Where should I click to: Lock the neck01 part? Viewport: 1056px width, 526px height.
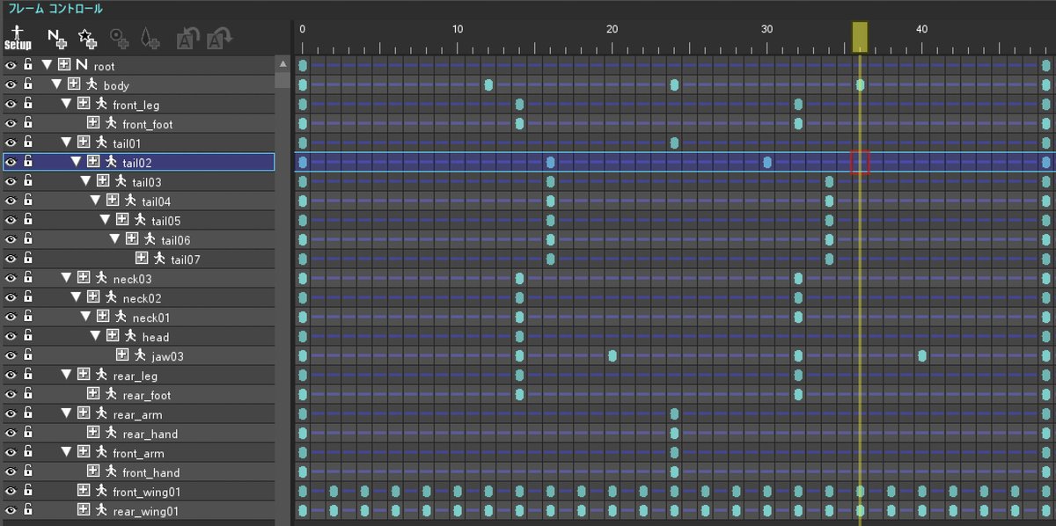[x=28, y=317]
